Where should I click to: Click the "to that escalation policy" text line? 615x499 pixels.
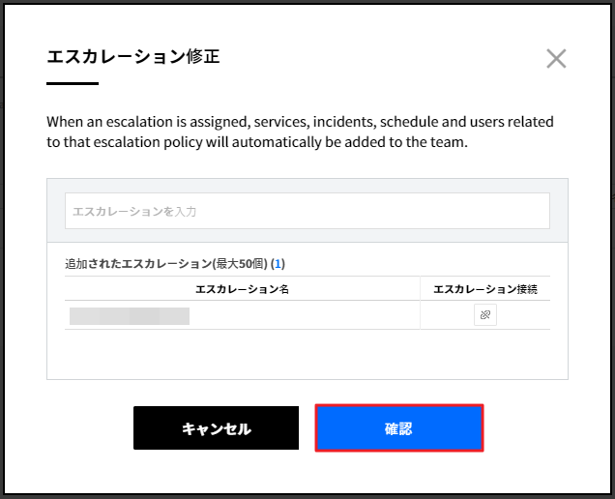click(261, 141)
